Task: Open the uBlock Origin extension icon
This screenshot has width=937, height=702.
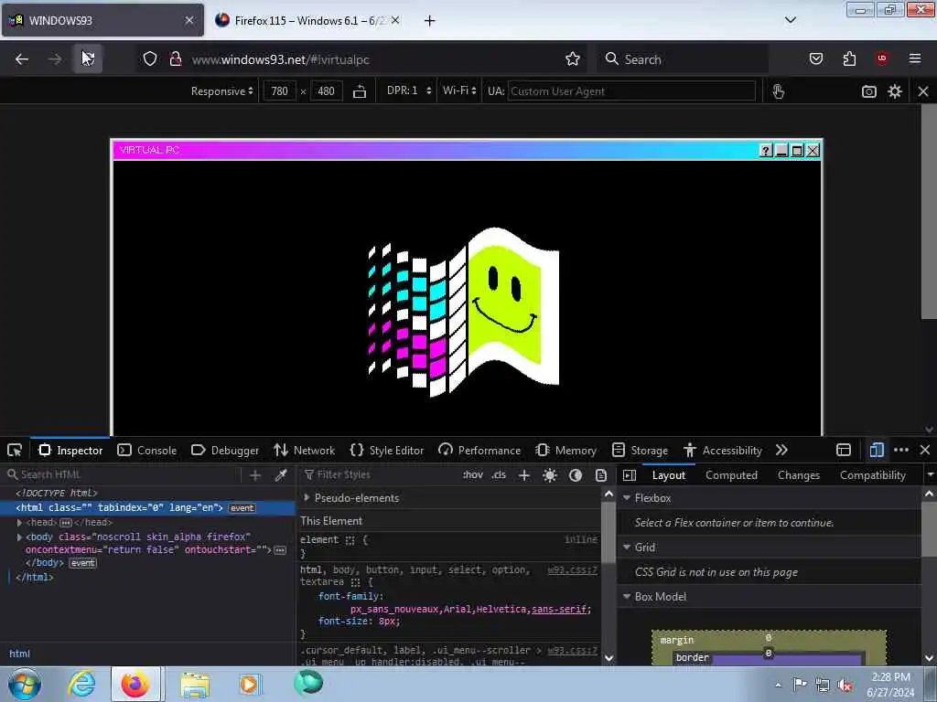Action: [882, 58]
